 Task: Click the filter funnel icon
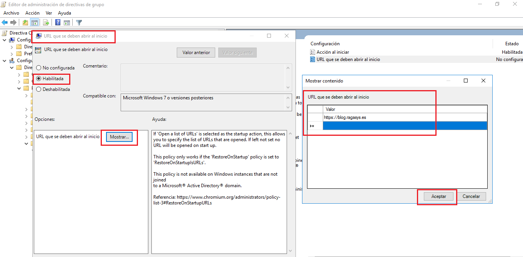pos(79,22)
